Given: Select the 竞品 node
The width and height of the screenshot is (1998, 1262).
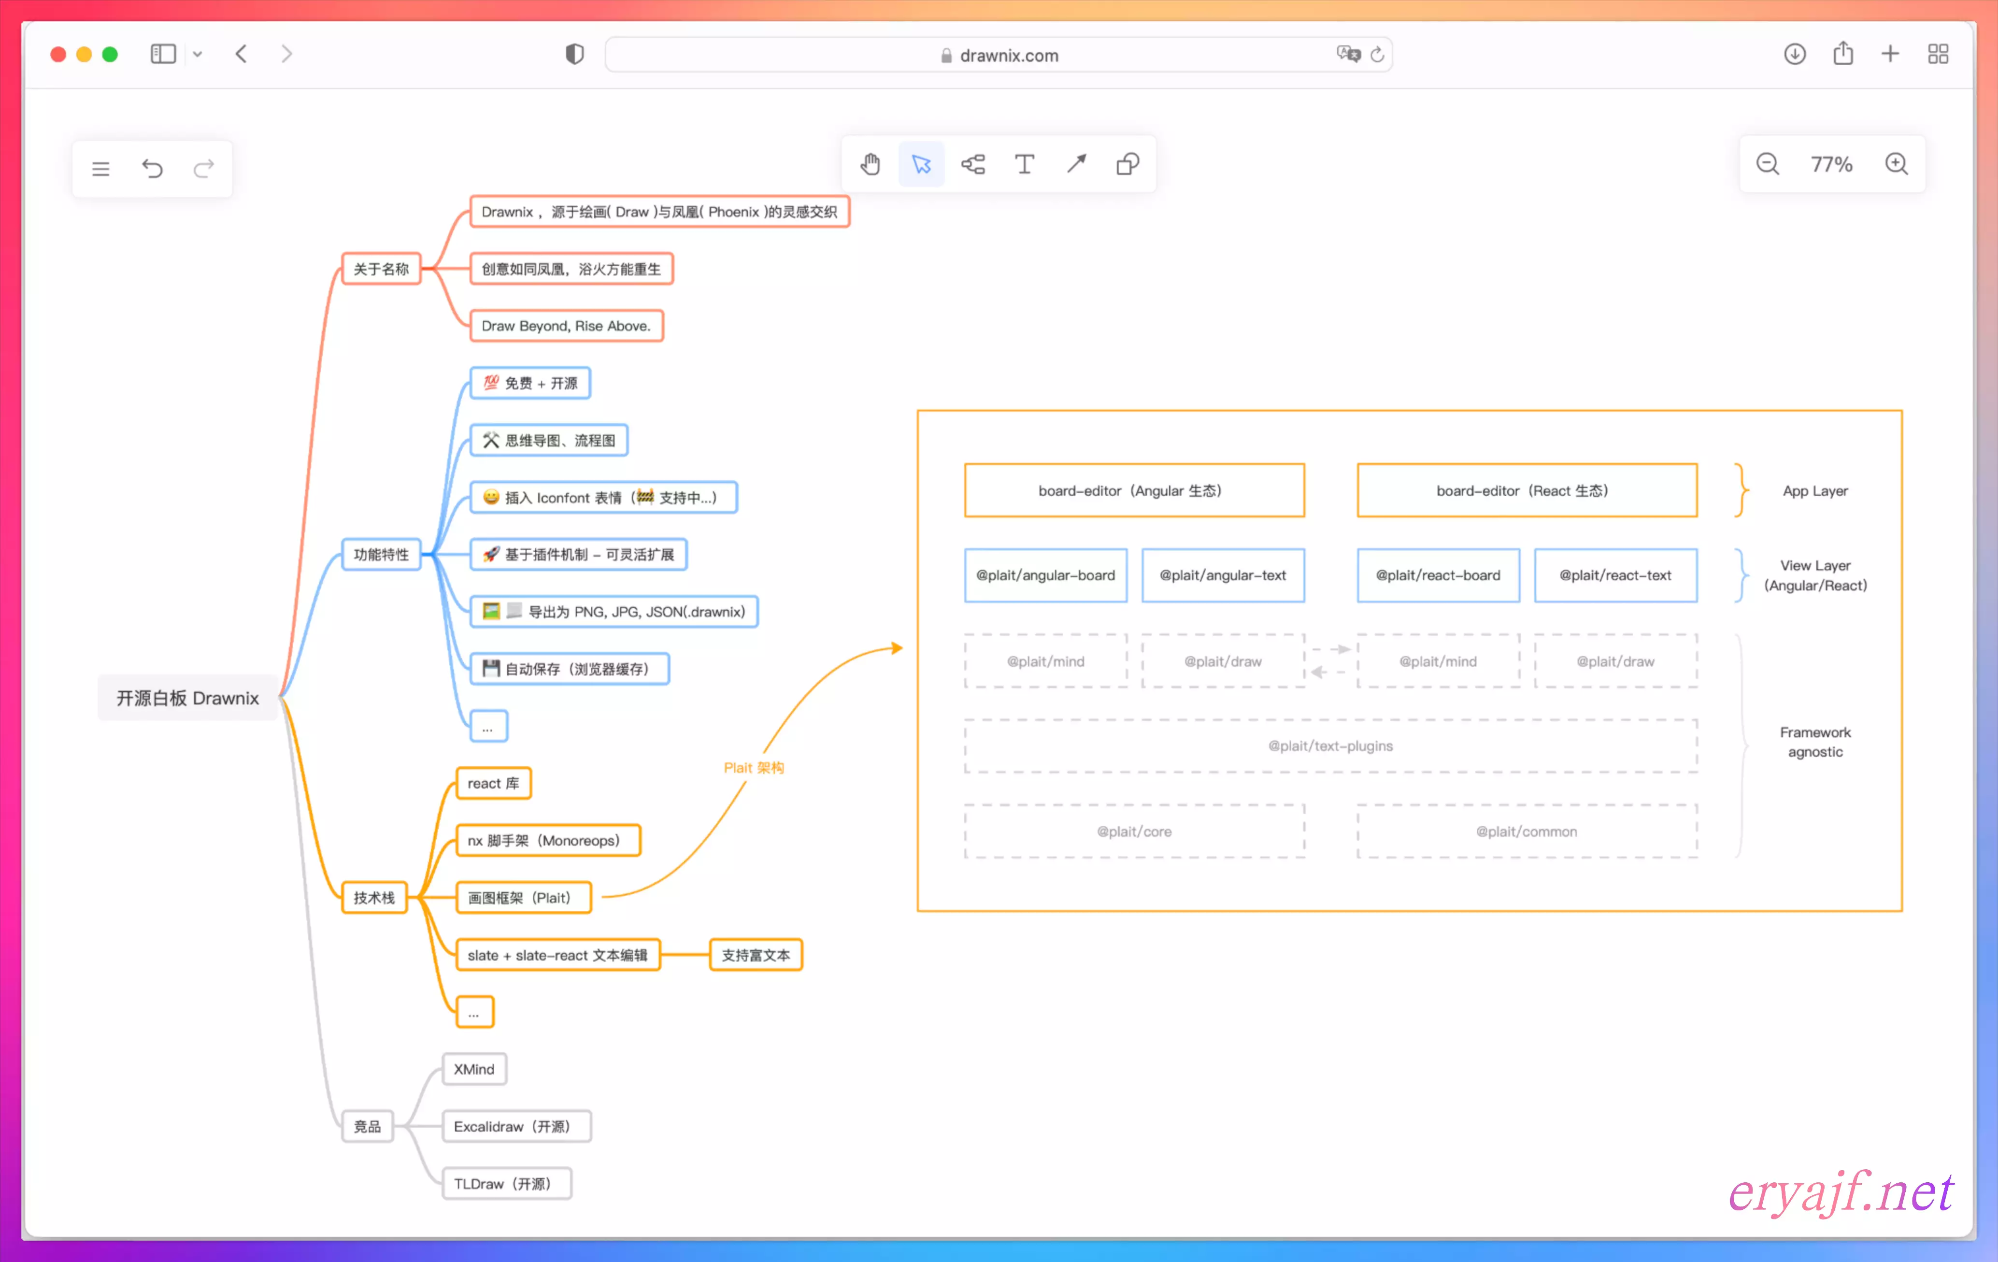Looking at the screenshot, I should [368, 1127].
